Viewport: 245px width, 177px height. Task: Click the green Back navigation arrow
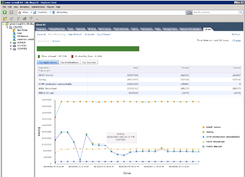pyautogui.click(x=5, y=12)
